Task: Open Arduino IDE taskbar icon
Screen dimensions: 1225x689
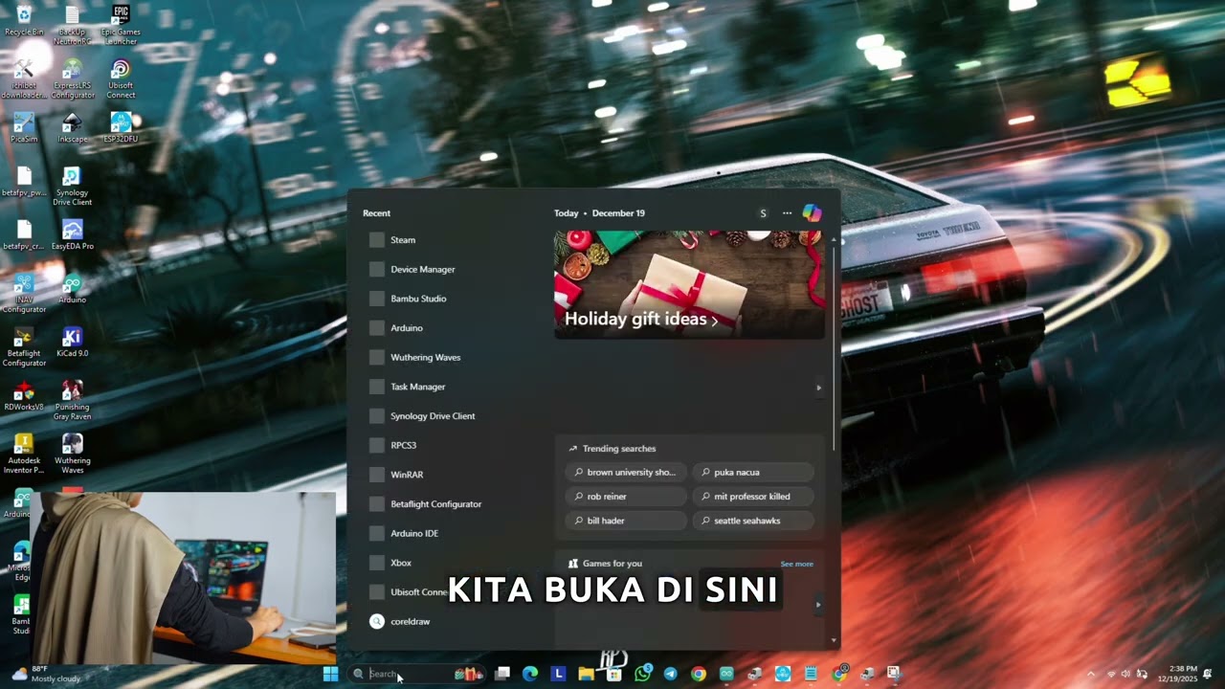Action: (x=726, y=674)
